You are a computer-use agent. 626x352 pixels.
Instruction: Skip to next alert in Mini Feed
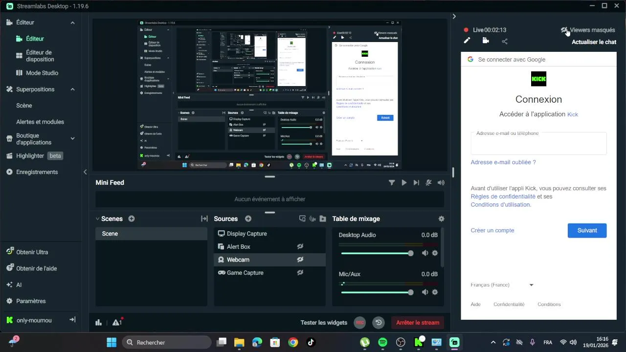(x=416, y=183)
